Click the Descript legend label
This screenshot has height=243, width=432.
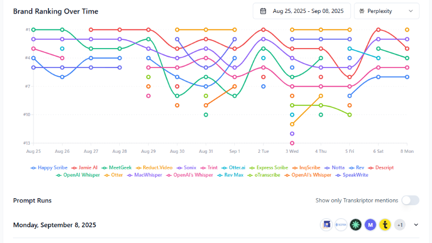coord(384,168)
